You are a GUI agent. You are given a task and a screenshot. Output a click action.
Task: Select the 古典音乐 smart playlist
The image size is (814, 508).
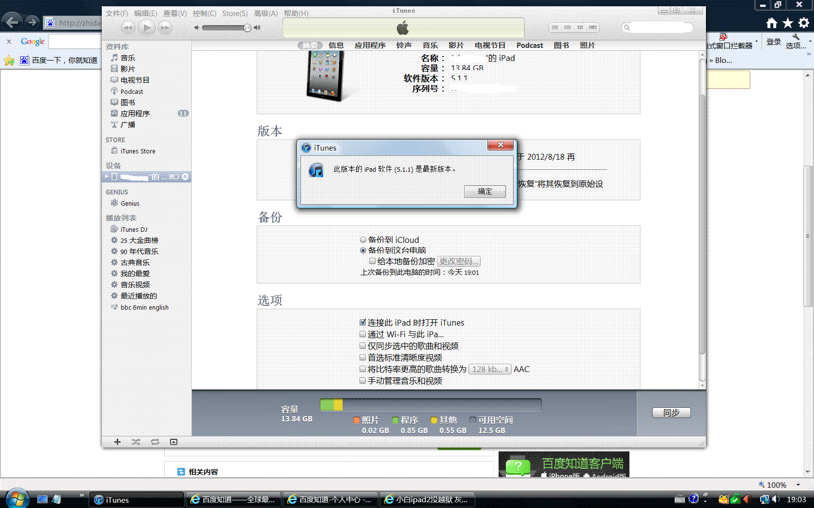135,262
